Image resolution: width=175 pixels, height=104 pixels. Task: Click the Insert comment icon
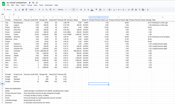[132, 10]
